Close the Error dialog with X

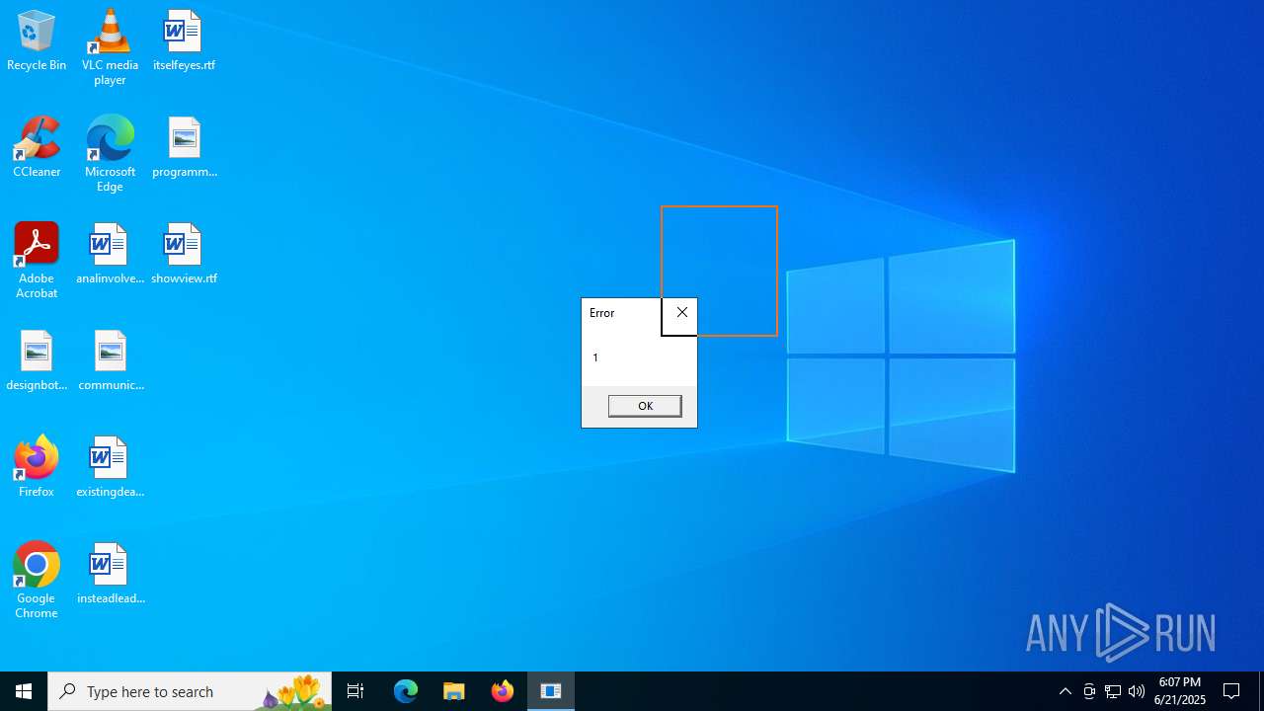(x=681, y=313)
